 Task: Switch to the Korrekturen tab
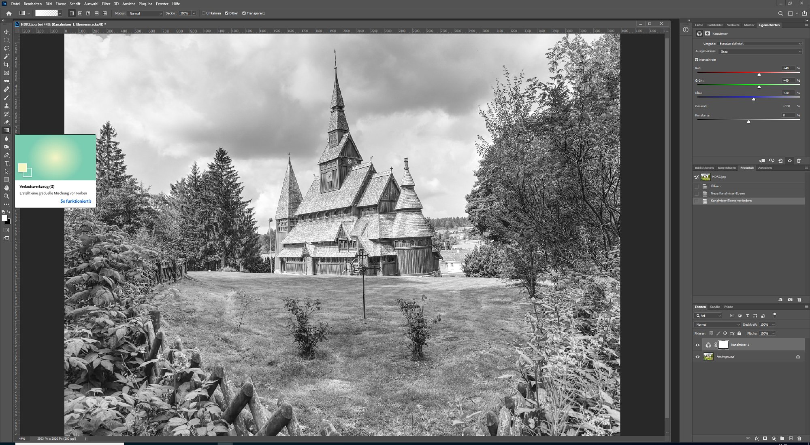click(x=727, y=168)
